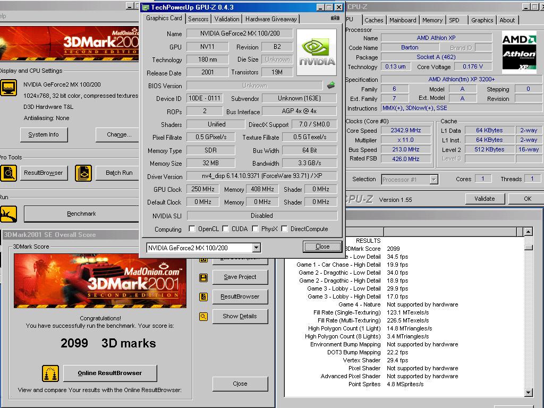Screen dimensions: 544x408
Task: Click the 3DMark2001 banner in score dialog
Action: point(100,281)
